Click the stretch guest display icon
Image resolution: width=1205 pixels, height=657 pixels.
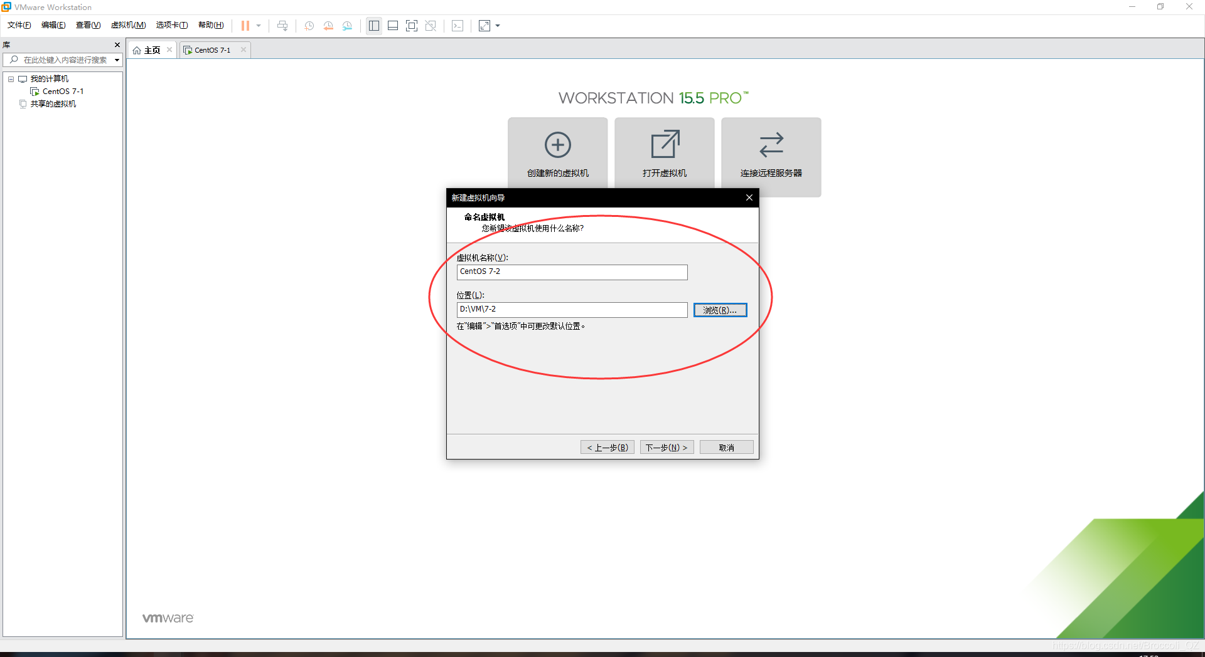click(485, 26)
